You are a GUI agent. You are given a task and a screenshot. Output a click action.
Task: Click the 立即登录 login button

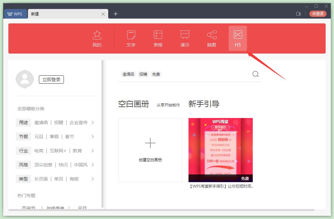(x=51, y=79)
